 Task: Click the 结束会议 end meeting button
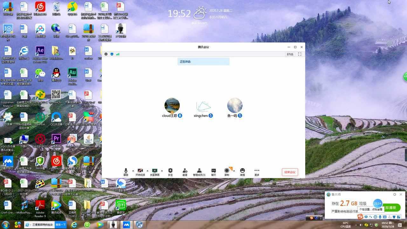[x=289, y=172]
